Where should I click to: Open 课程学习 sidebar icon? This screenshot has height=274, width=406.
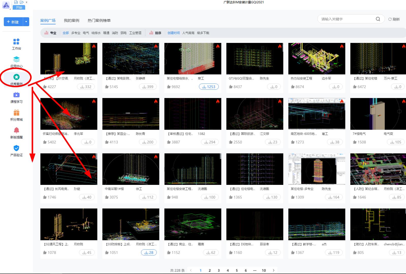tap(16, 95)
